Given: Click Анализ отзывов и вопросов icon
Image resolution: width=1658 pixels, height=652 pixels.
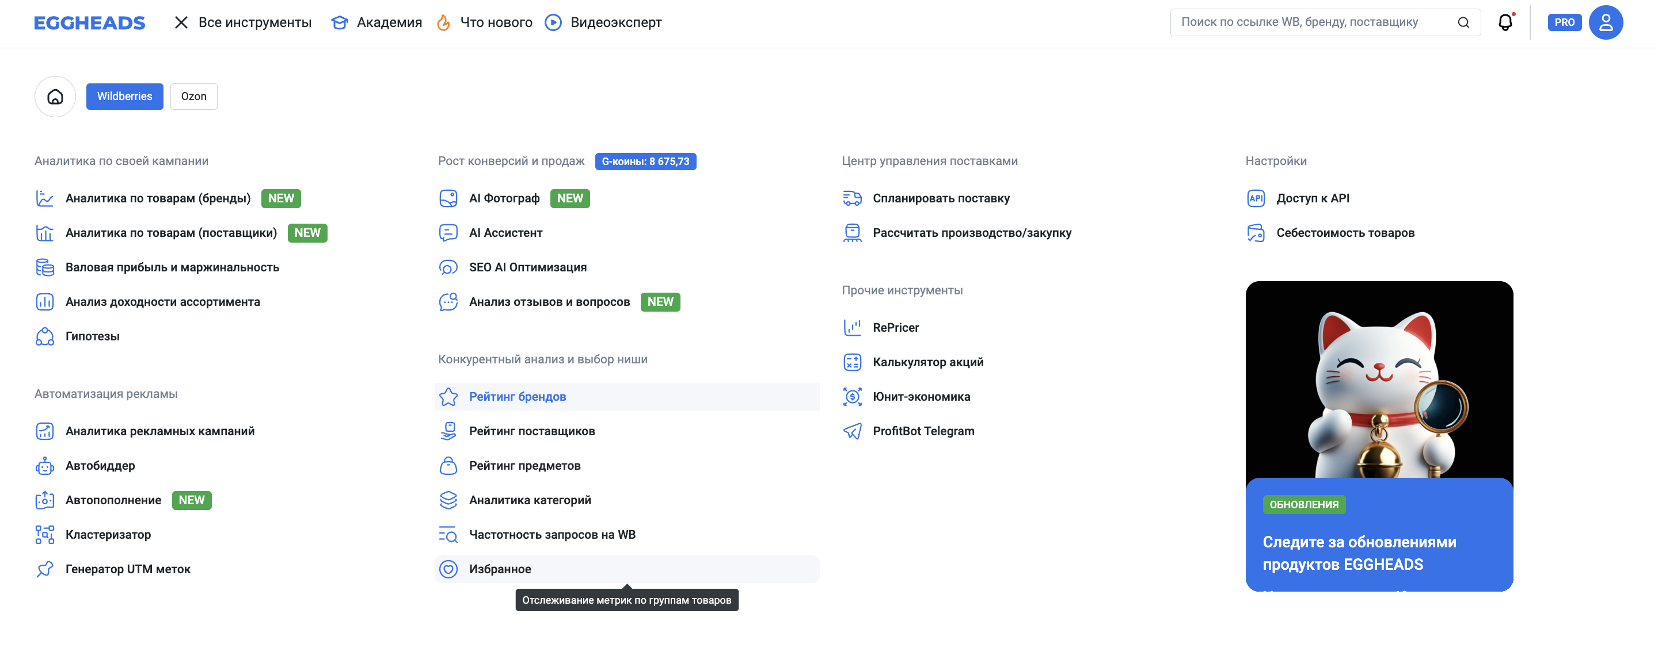Looking at the screenshot, I should click(x=448, y=302).
